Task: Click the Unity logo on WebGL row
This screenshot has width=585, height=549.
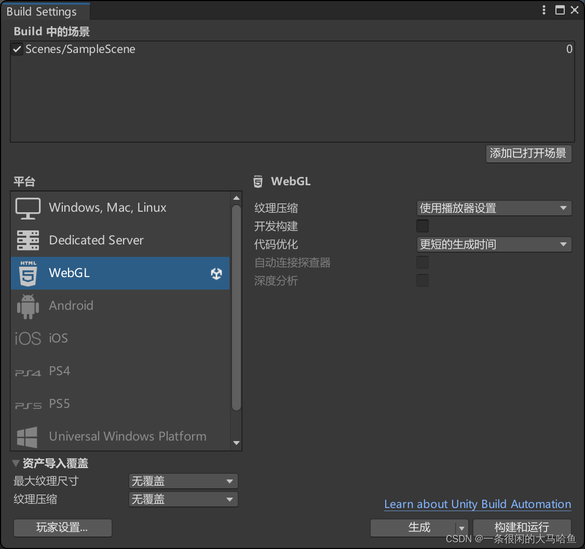Action: click(x=216, y=273)
